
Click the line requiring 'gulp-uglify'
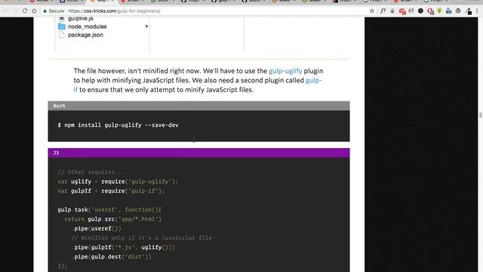(x=118, y=181)
